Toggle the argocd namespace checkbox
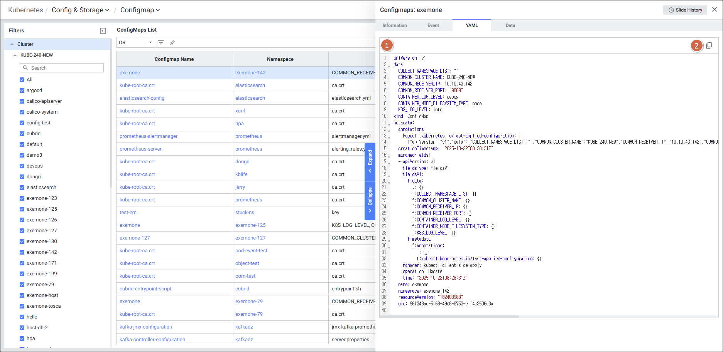The width and height of the screenshot is (723, 352). (x=22, y=91)
